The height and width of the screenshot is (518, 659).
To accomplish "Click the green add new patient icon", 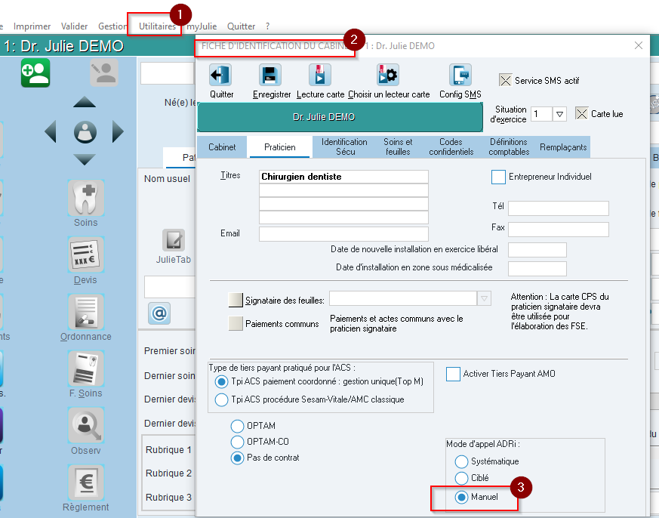I will click(x=35, y=72).
